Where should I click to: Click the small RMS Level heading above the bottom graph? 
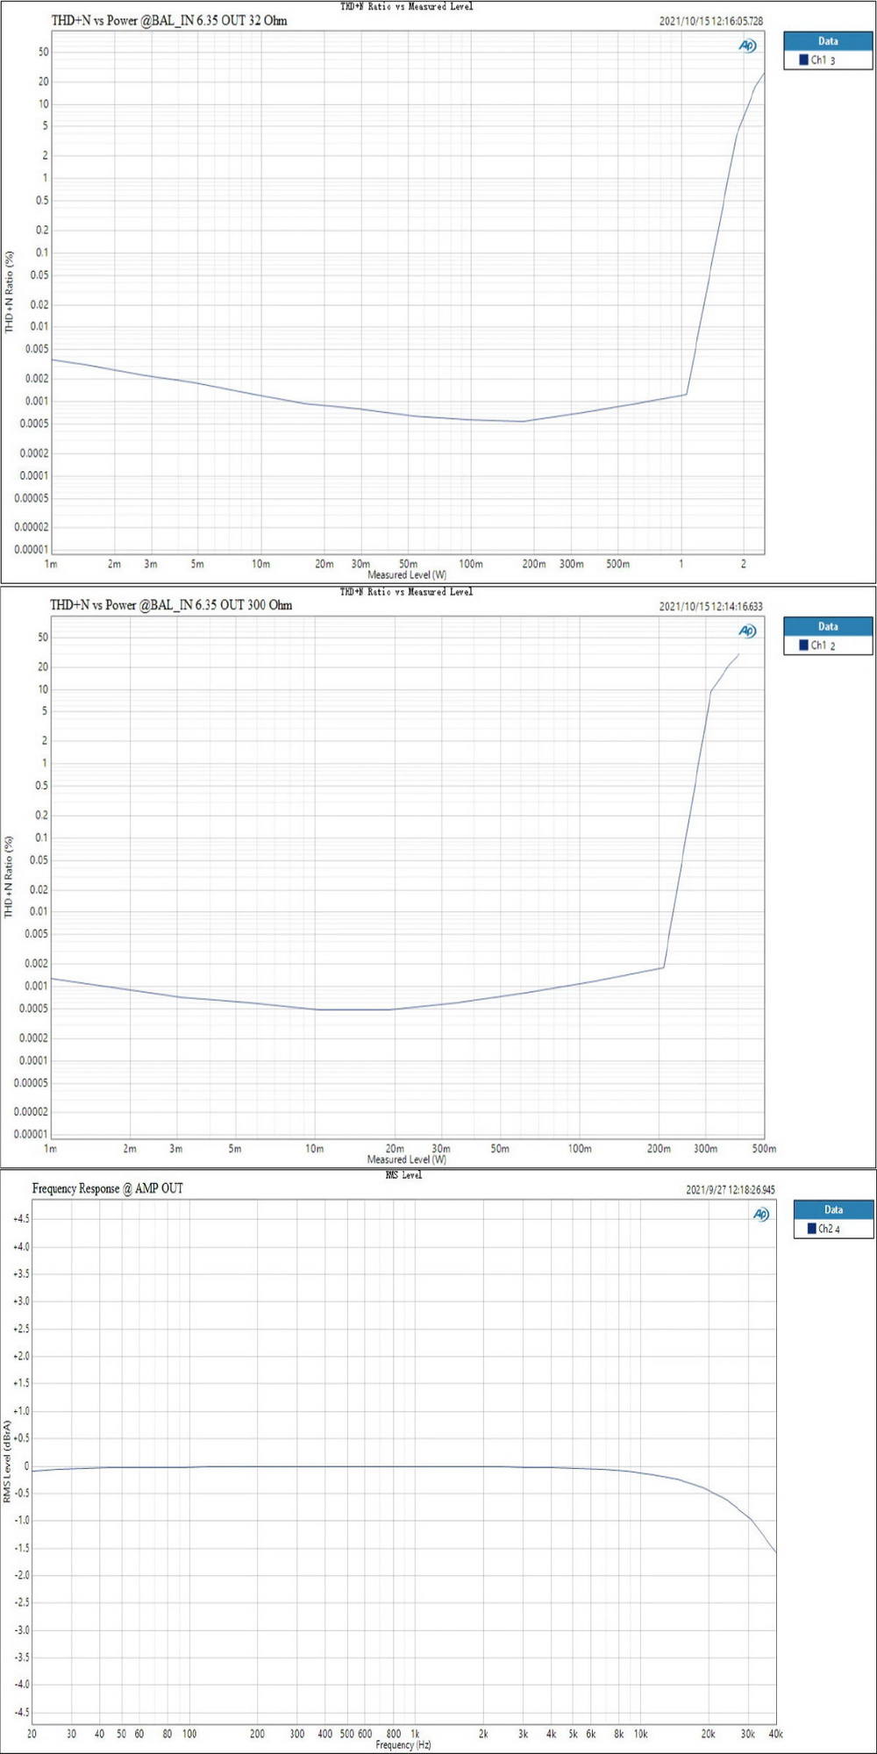[x=403, y=1175]
